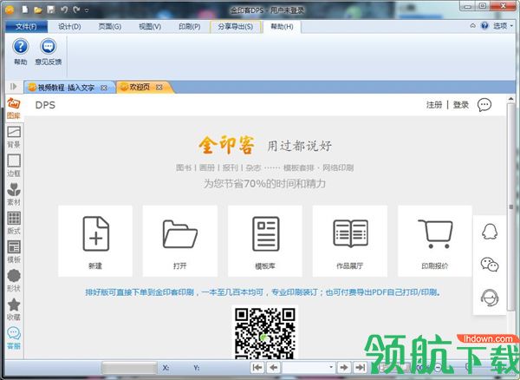
Task: Select the 边框 border sidebar icon
Action: coord(14,166)
